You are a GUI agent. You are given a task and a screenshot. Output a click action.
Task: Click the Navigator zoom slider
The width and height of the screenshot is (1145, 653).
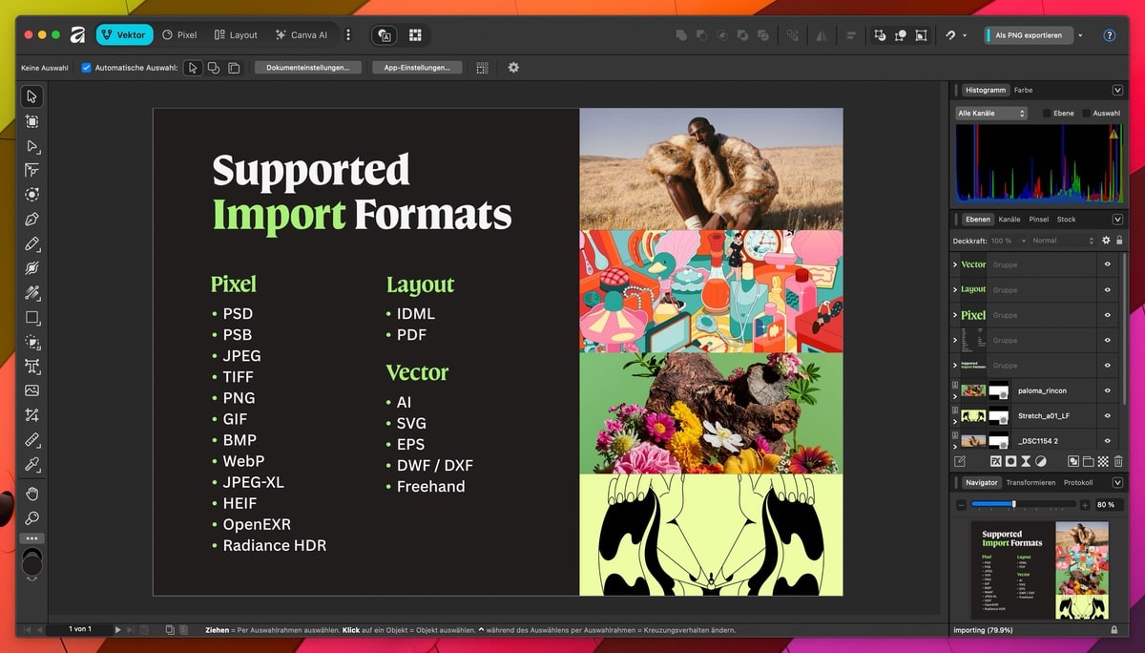coord(1013,504)
